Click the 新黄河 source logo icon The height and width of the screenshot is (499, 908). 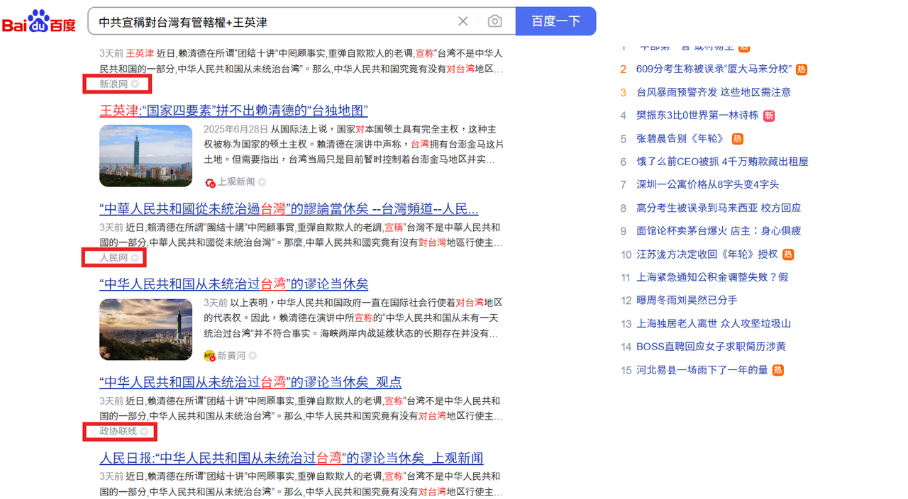209,356
